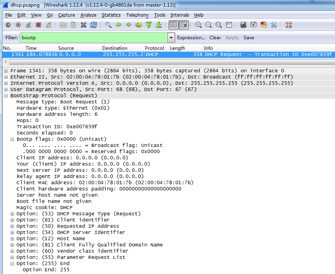Open the Internals menu
This screenshot has width=335, height=274.
(180, 15)
